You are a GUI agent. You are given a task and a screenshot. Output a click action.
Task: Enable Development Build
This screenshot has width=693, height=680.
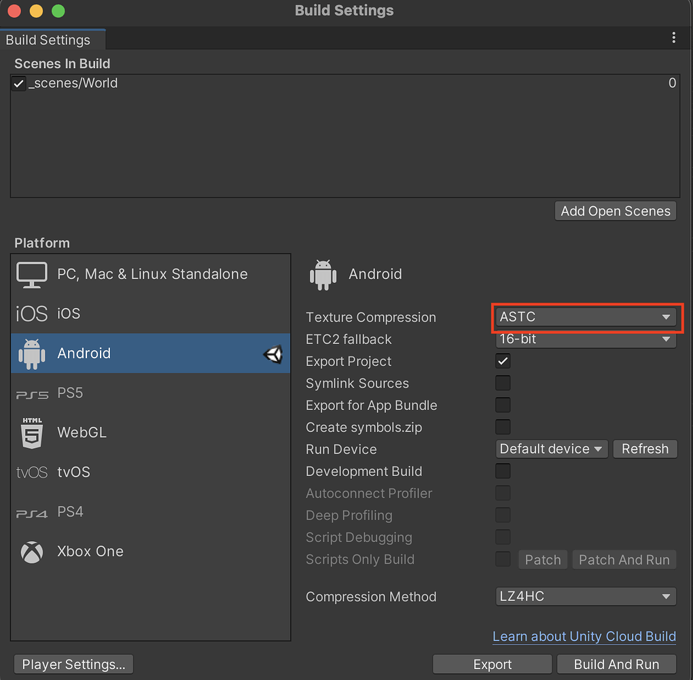pos(503,471)
